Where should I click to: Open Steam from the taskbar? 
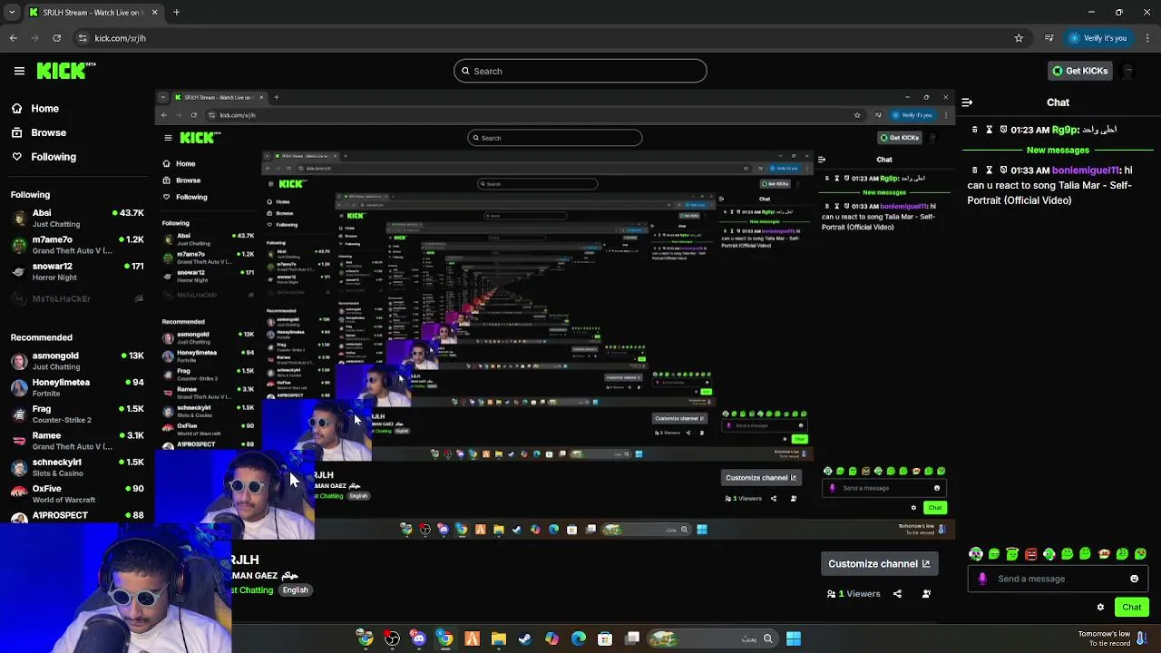coord(525,638)
